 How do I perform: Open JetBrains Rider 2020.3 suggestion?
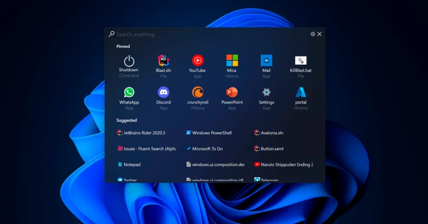144,133
